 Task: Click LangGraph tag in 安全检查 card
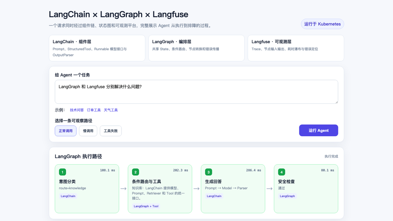coord(287,196)
